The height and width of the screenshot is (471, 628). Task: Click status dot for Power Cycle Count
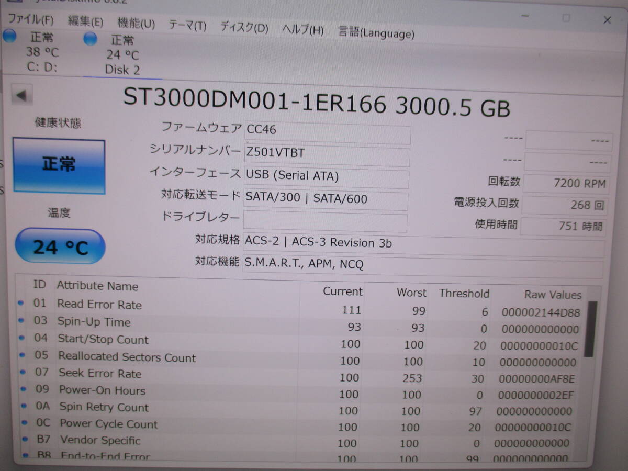24,422
